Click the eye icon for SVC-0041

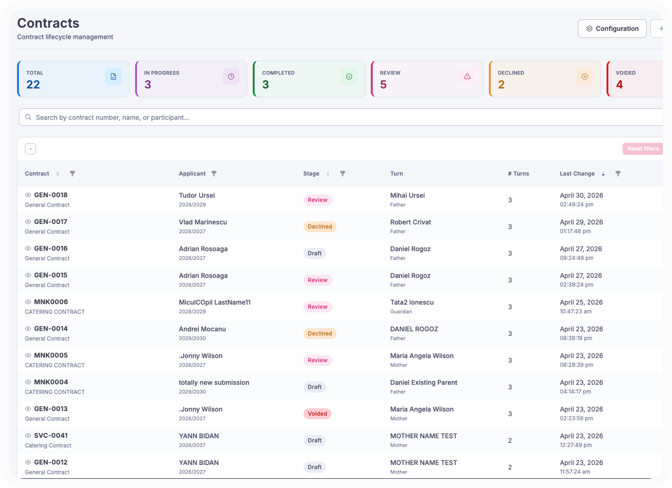click(x=28, y=435)
